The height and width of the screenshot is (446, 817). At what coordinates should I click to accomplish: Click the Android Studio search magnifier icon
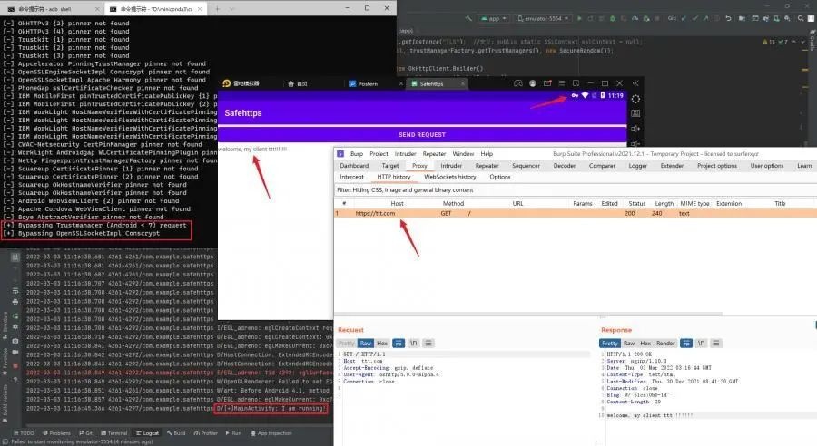(801, 18)
